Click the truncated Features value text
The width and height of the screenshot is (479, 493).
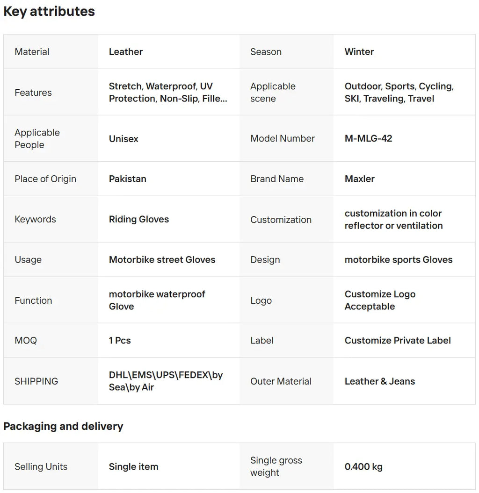pos(168,93)
